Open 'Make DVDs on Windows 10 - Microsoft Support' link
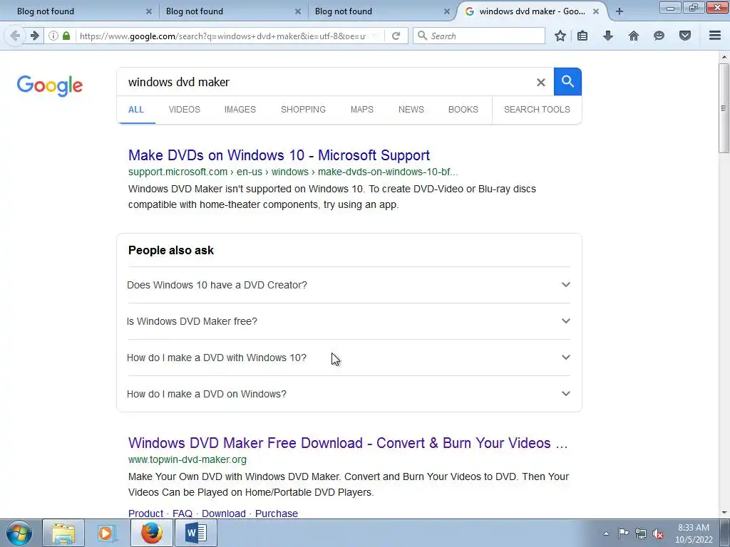730x547 pixels. [279, 155]
